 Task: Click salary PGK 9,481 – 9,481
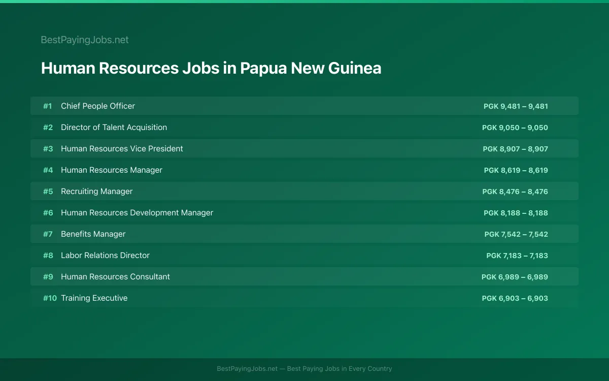516,106
